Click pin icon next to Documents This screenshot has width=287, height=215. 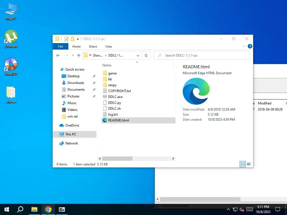[94, 90]
